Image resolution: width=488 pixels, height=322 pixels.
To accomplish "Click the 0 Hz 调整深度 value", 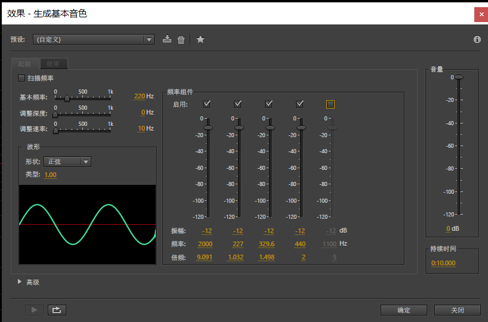I will point(143,112).
